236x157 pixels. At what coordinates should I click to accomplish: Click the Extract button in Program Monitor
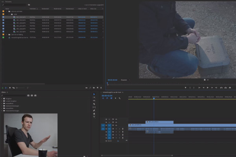tap(225, 88)
